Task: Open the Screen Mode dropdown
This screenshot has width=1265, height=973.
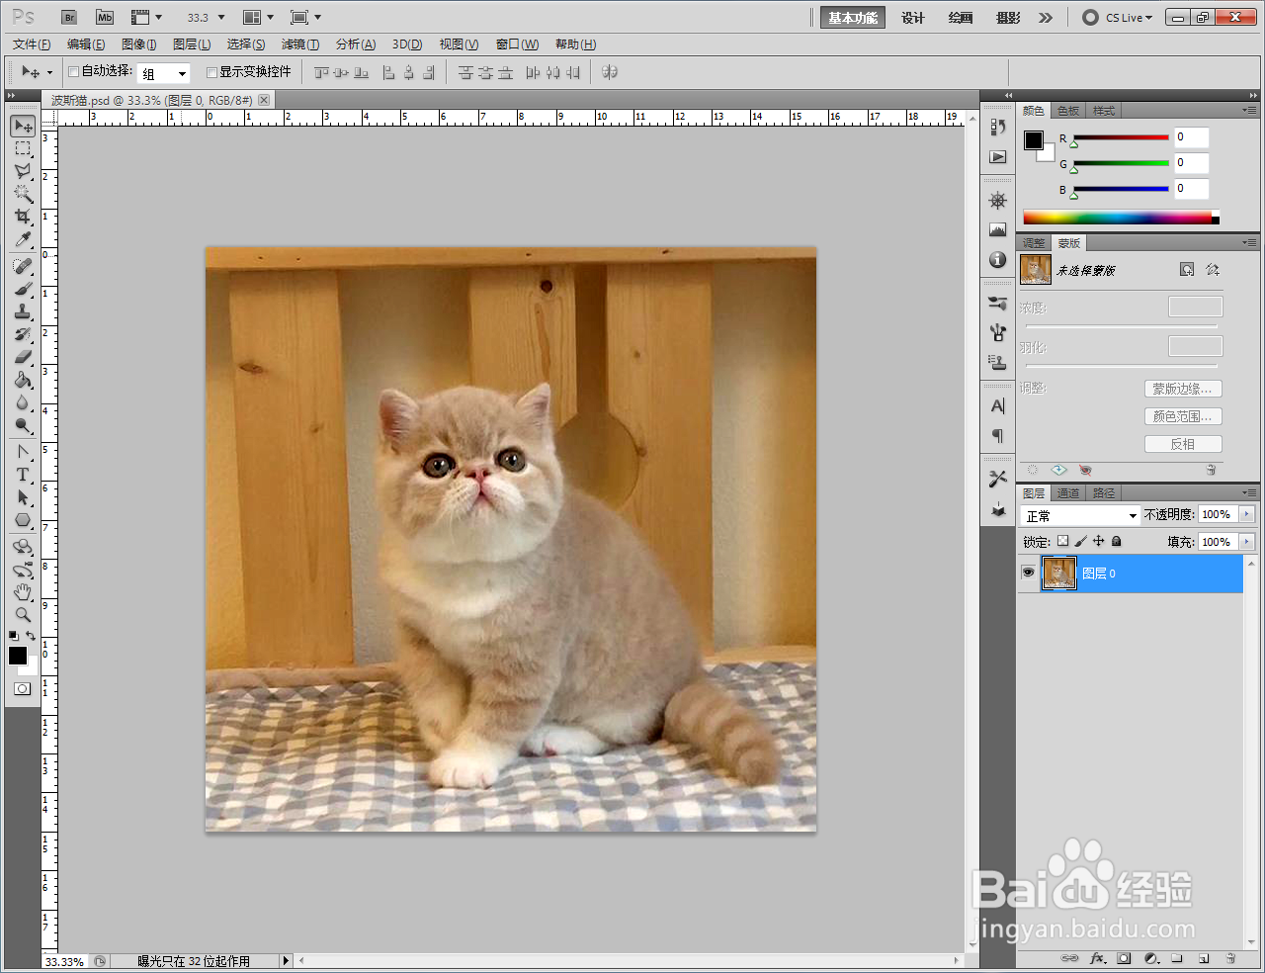Action: pyautogui.click(x=305, y=17)
